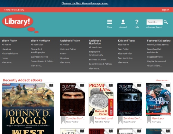Expand View more under Audiobook Nonfiction

(x=94, y=68)
